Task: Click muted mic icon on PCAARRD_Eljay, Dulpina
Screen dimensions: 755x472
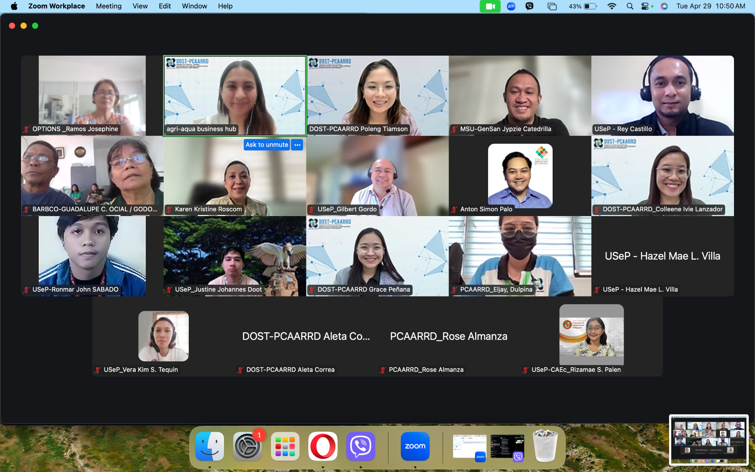Action: (454, 289)
